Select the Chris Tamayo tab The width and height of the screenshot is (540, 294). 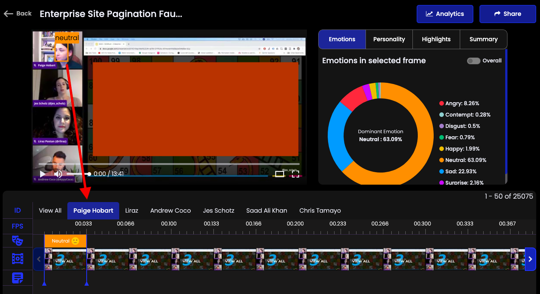pyautogui.click(x=320, y=211)
